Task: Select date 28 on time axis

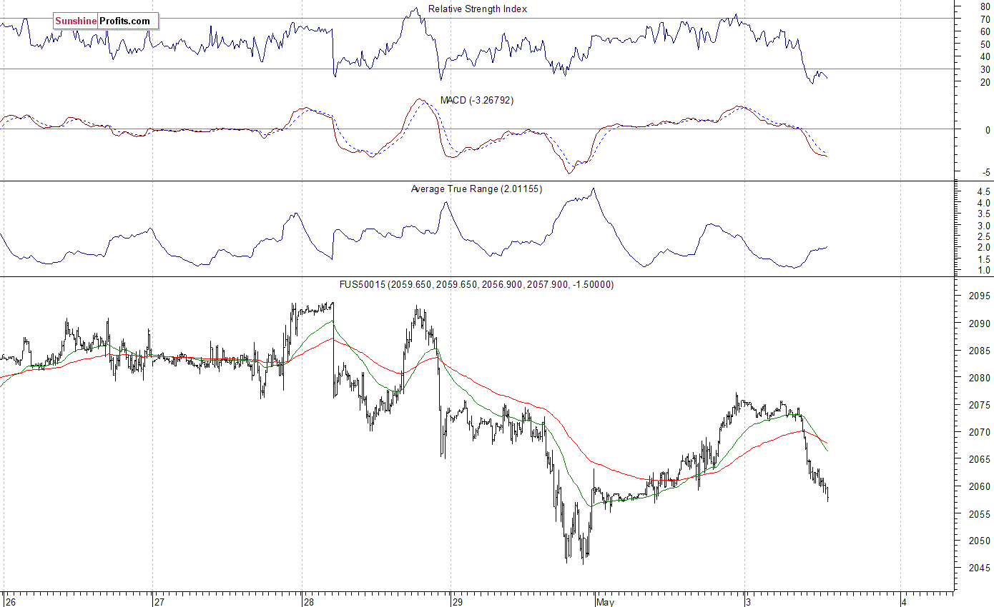Action: tap(309, 601)
